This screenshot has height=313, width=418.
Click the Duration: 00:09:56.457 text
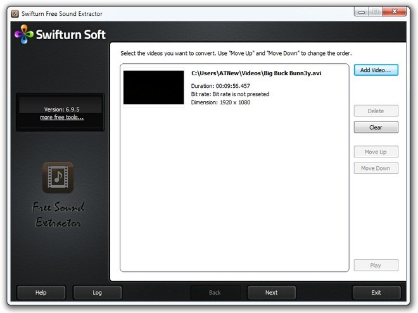click(x=220, y=86)
